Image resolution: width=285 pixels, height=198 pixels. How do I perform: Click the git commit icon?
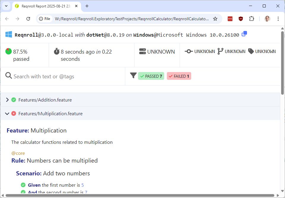[x=189, y=52]
